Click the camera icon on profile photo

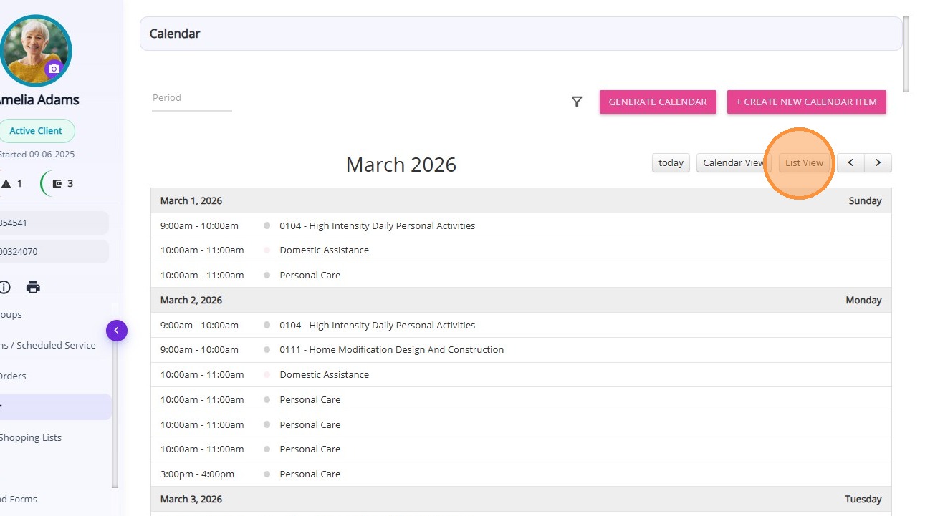(x=54, y=69)
